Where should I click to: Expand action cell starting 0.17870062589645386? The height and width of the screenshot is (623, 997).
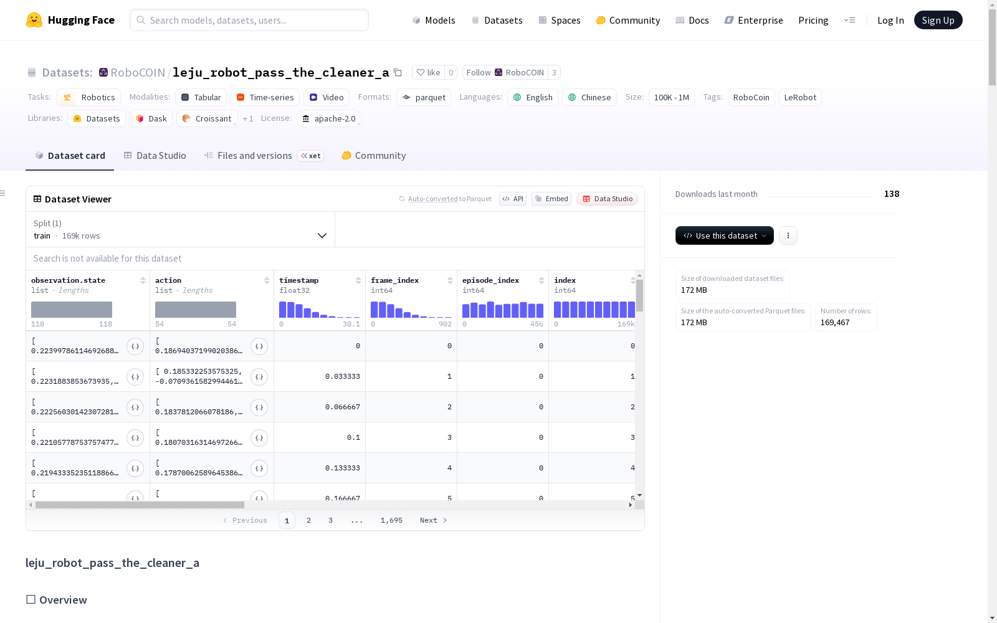[259, 468]
